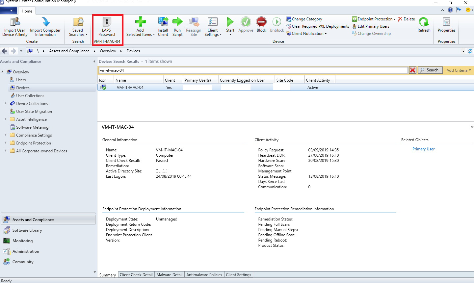
Task: Open device Properties from the ribbon
Action: tap(446, 22)
